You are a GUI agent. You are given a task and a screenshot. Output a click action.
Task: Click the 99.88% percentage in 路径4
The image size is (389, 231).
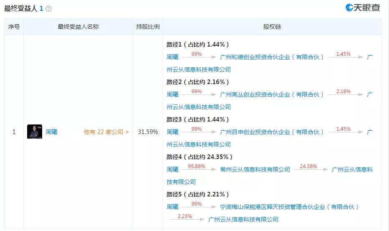pyautogui.click(x=197, y=166)
